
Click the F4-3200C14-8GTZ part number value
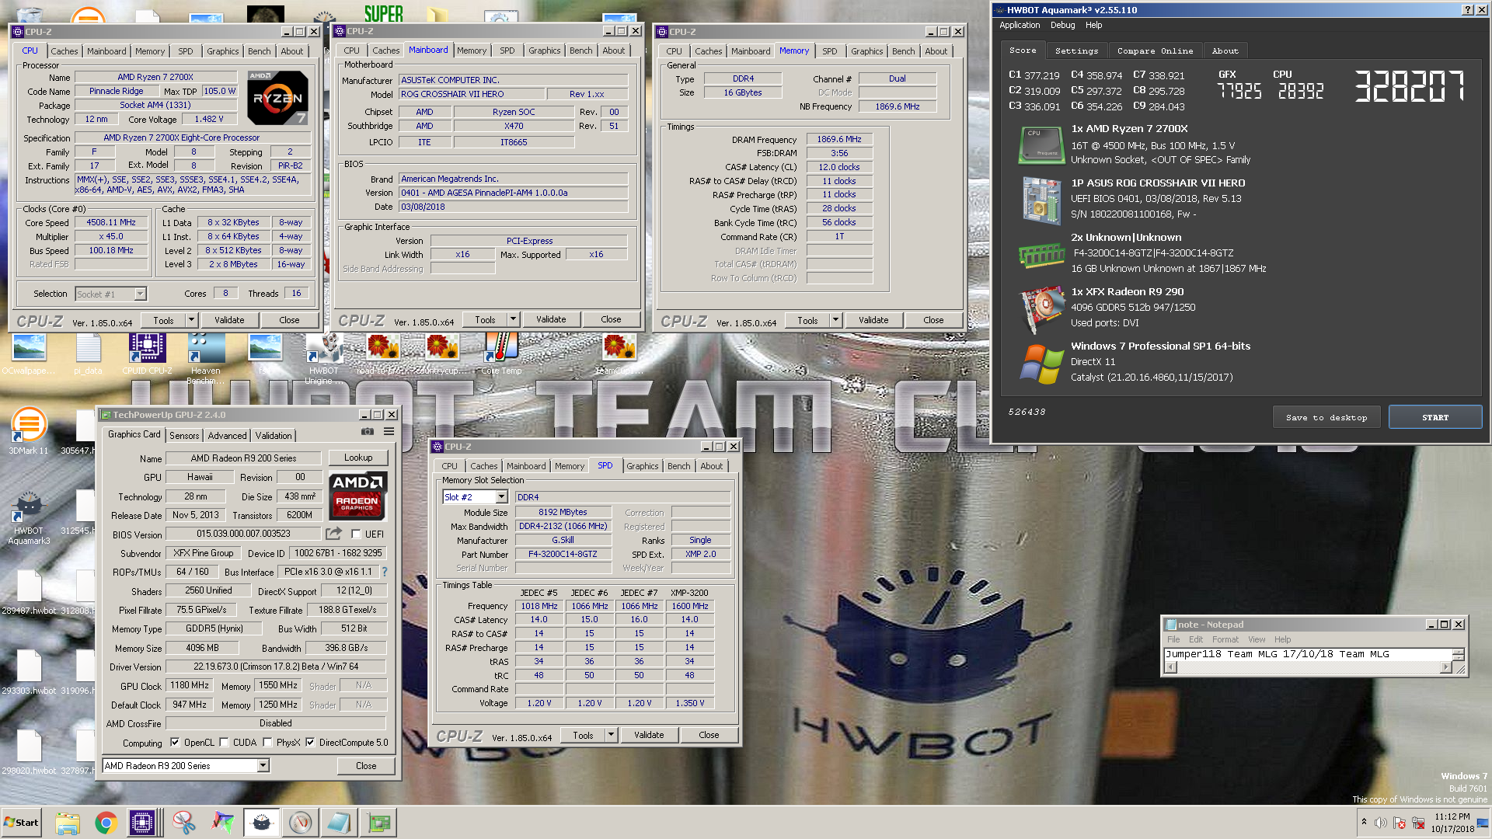[563, 555]
